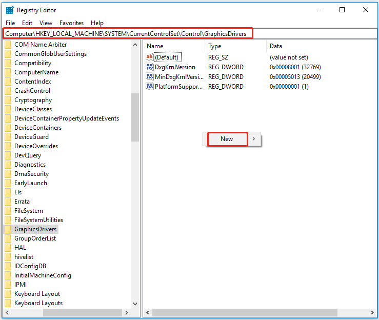379x320 pixels.
Task: Click the folder icon of FileSystem
Action: click(8, 211)
